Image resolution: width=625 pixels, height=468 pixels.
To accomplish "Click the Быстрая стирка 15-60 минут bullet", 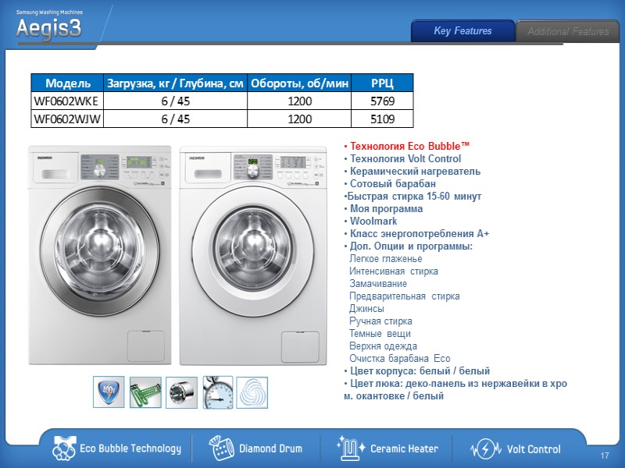I will pos(412,197).
